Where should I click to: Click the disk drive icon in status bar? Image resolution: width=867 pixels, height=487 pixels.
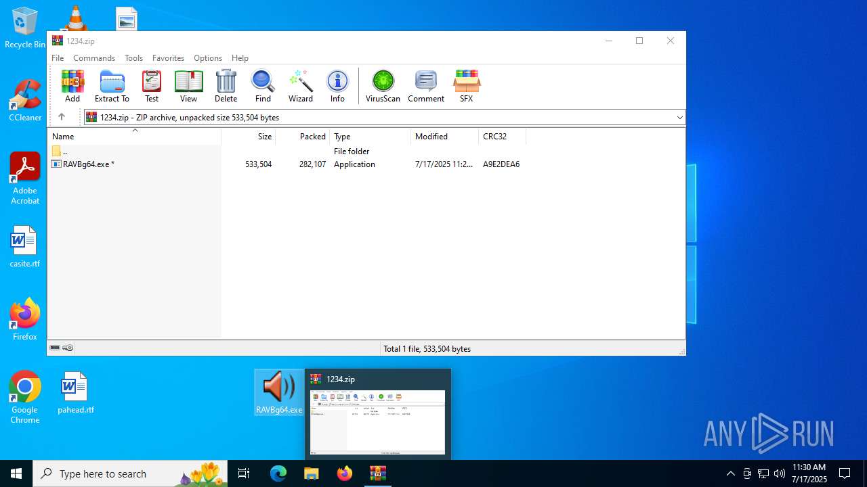click(x=55, y=348)
